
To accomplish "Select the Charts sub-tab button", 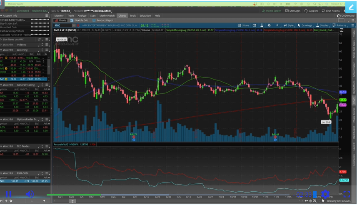I will point(60,20).
